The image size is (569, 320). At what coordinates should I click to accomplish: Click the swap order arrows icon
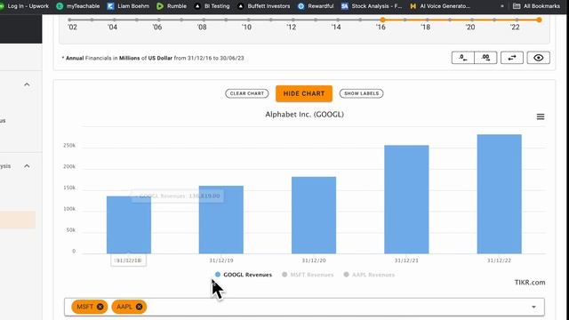[x=512, y=58]
